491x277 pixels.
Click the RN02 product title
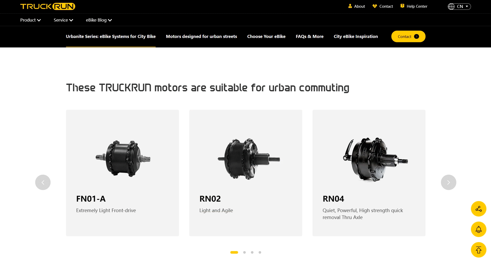pyautogui.click(x=210, y=199)
